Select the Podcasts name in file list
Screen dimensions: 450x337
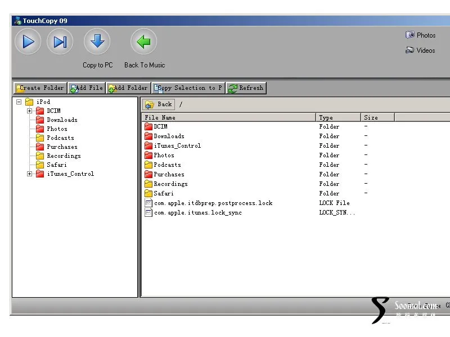coord(167,165)
